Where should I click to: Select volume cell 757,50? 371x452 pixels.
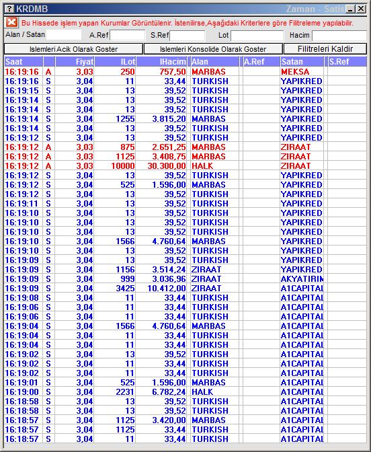[161, 71]
